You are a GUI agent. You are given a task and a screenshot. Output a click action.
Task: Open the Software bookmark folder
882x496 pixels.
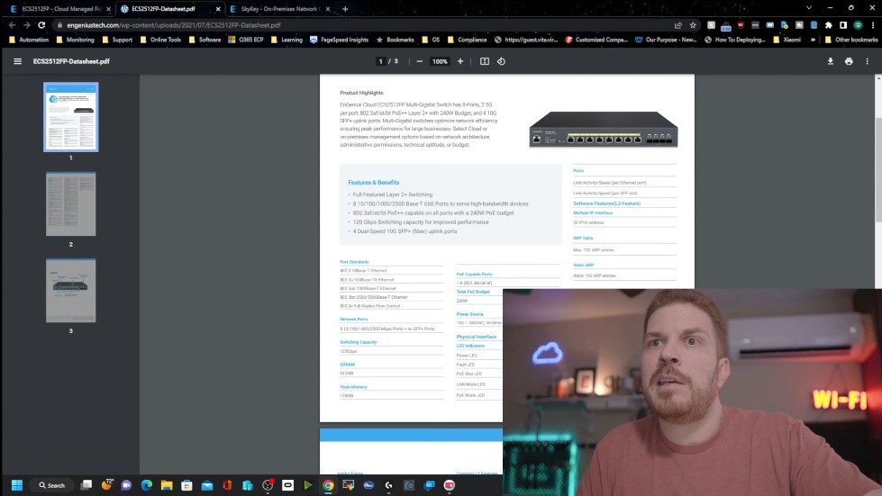pyautogui.click(x=205, y=40)
